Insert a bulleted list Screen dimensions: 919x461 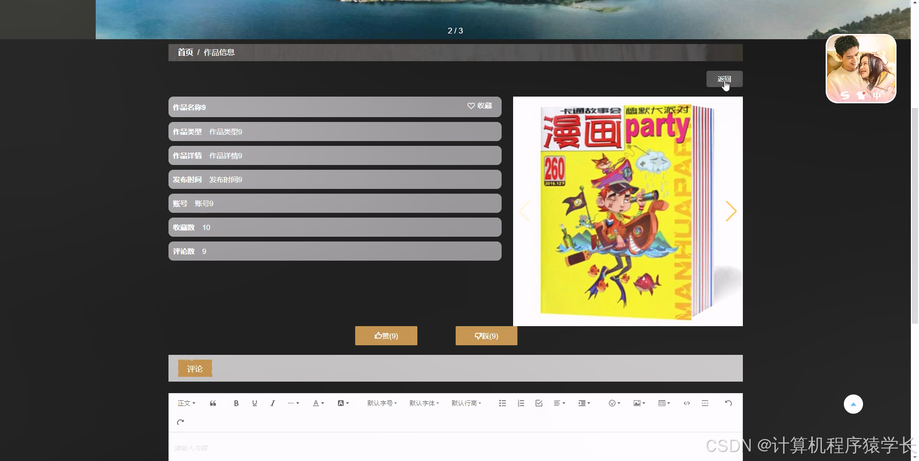(503, 403)
